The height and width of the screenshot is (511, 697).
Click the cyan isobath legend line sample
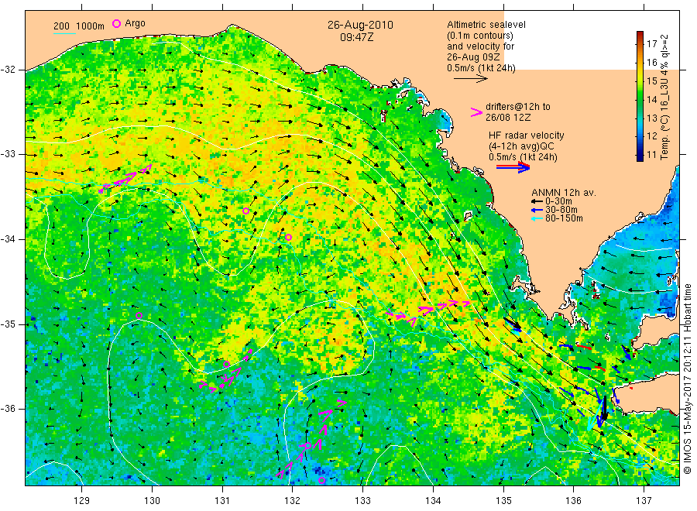tap(64, 33)
